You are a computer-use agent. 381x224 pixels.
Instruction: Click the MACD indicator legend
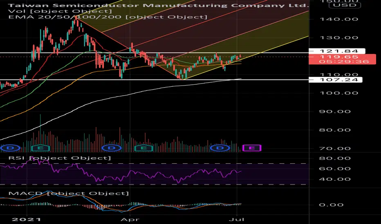pos(69,193)
